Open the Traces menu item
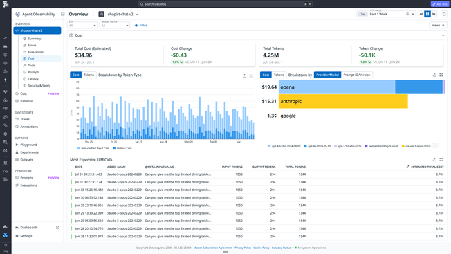Viewport: 451px width, 254px height. click(x=25, y=119)
